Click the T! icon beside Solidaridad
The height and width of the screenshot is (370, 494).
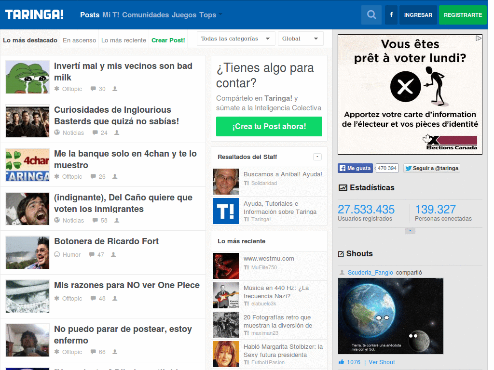click(x=247, y=183)
